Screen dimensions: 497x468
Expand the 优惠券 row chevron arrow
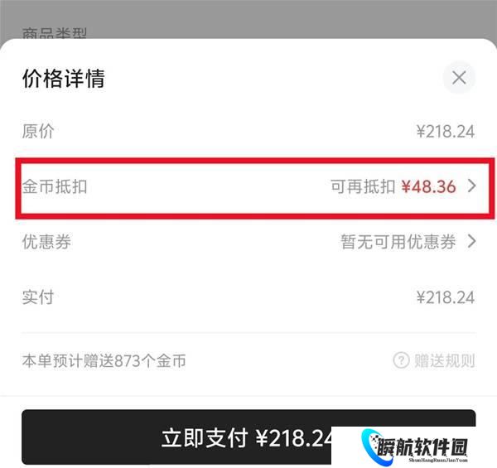coord(472,241)
